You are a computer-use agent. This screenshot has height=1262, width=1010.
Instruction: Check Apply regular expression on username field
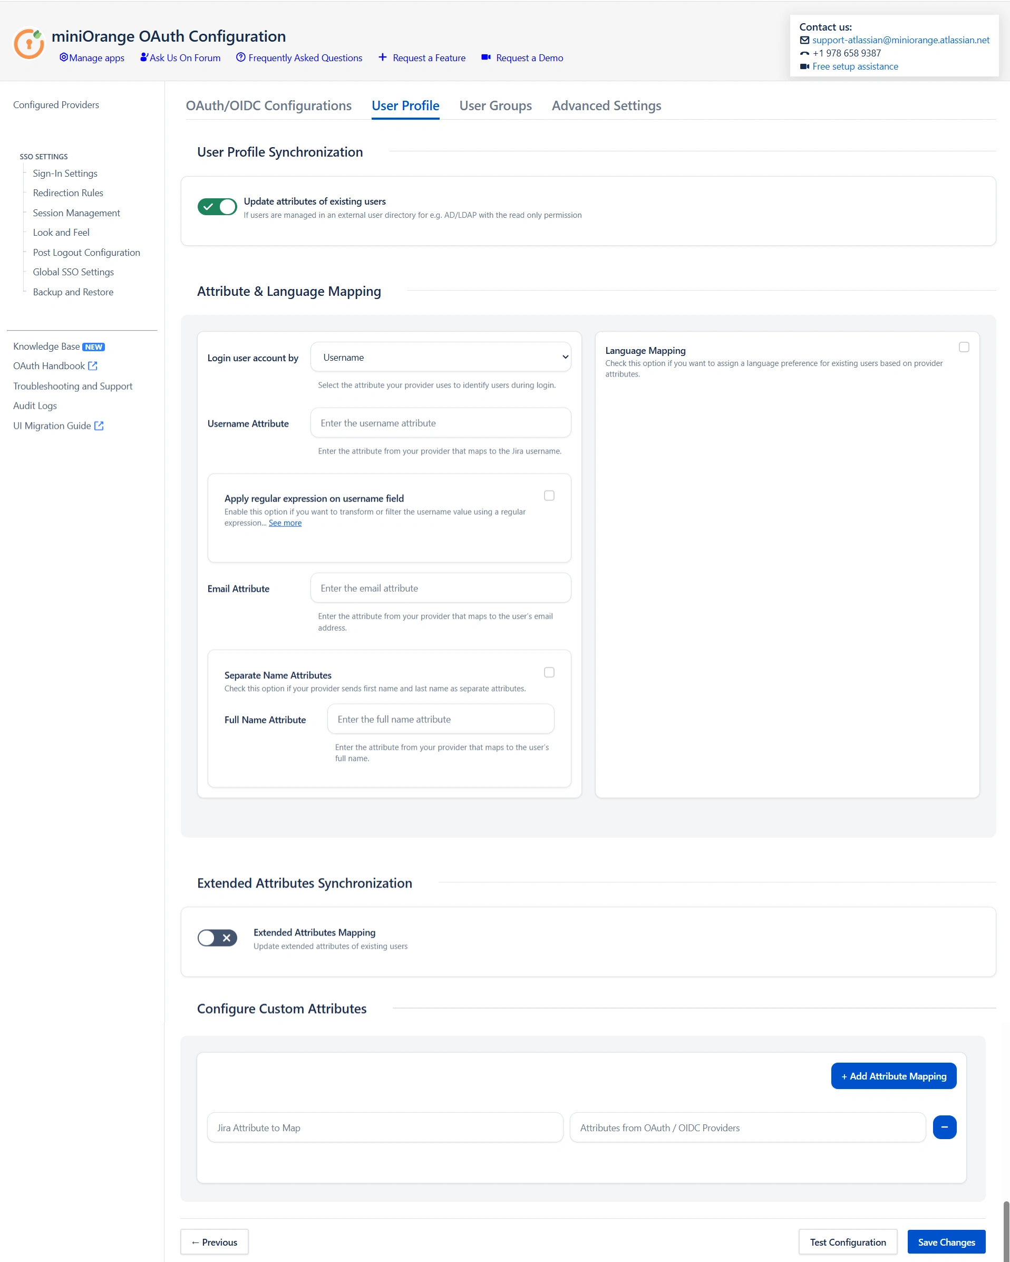pos(549,495)
